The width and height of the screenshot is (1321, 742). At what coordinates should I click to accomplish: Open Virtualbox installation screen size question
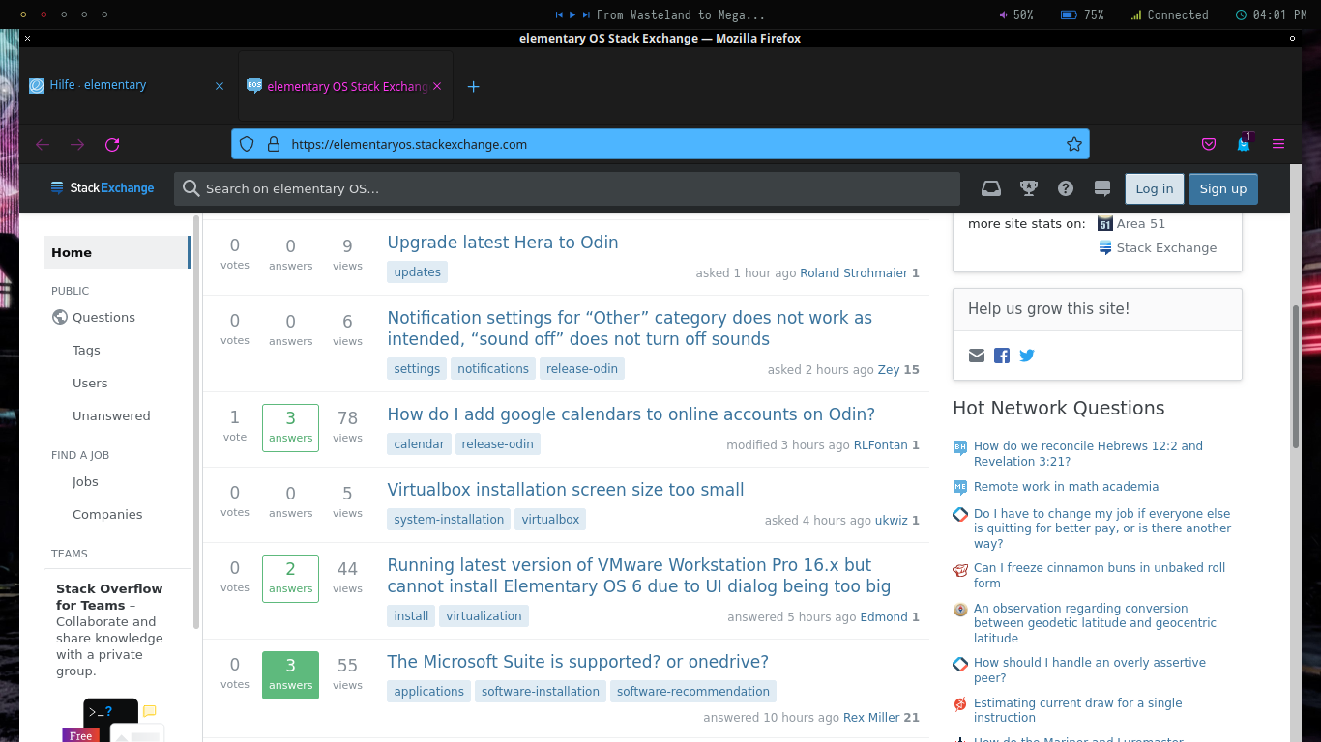566,490
